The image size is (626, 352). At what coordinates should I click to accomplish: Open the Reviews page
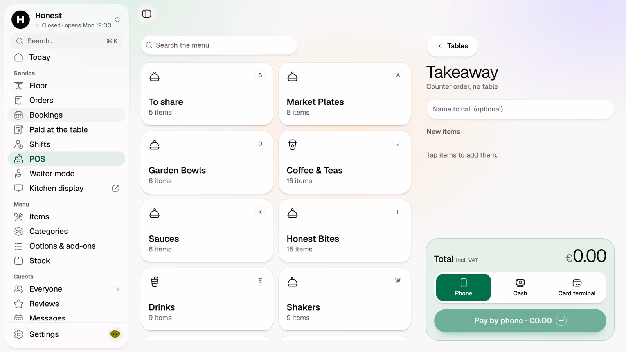[x=67, y=304]
